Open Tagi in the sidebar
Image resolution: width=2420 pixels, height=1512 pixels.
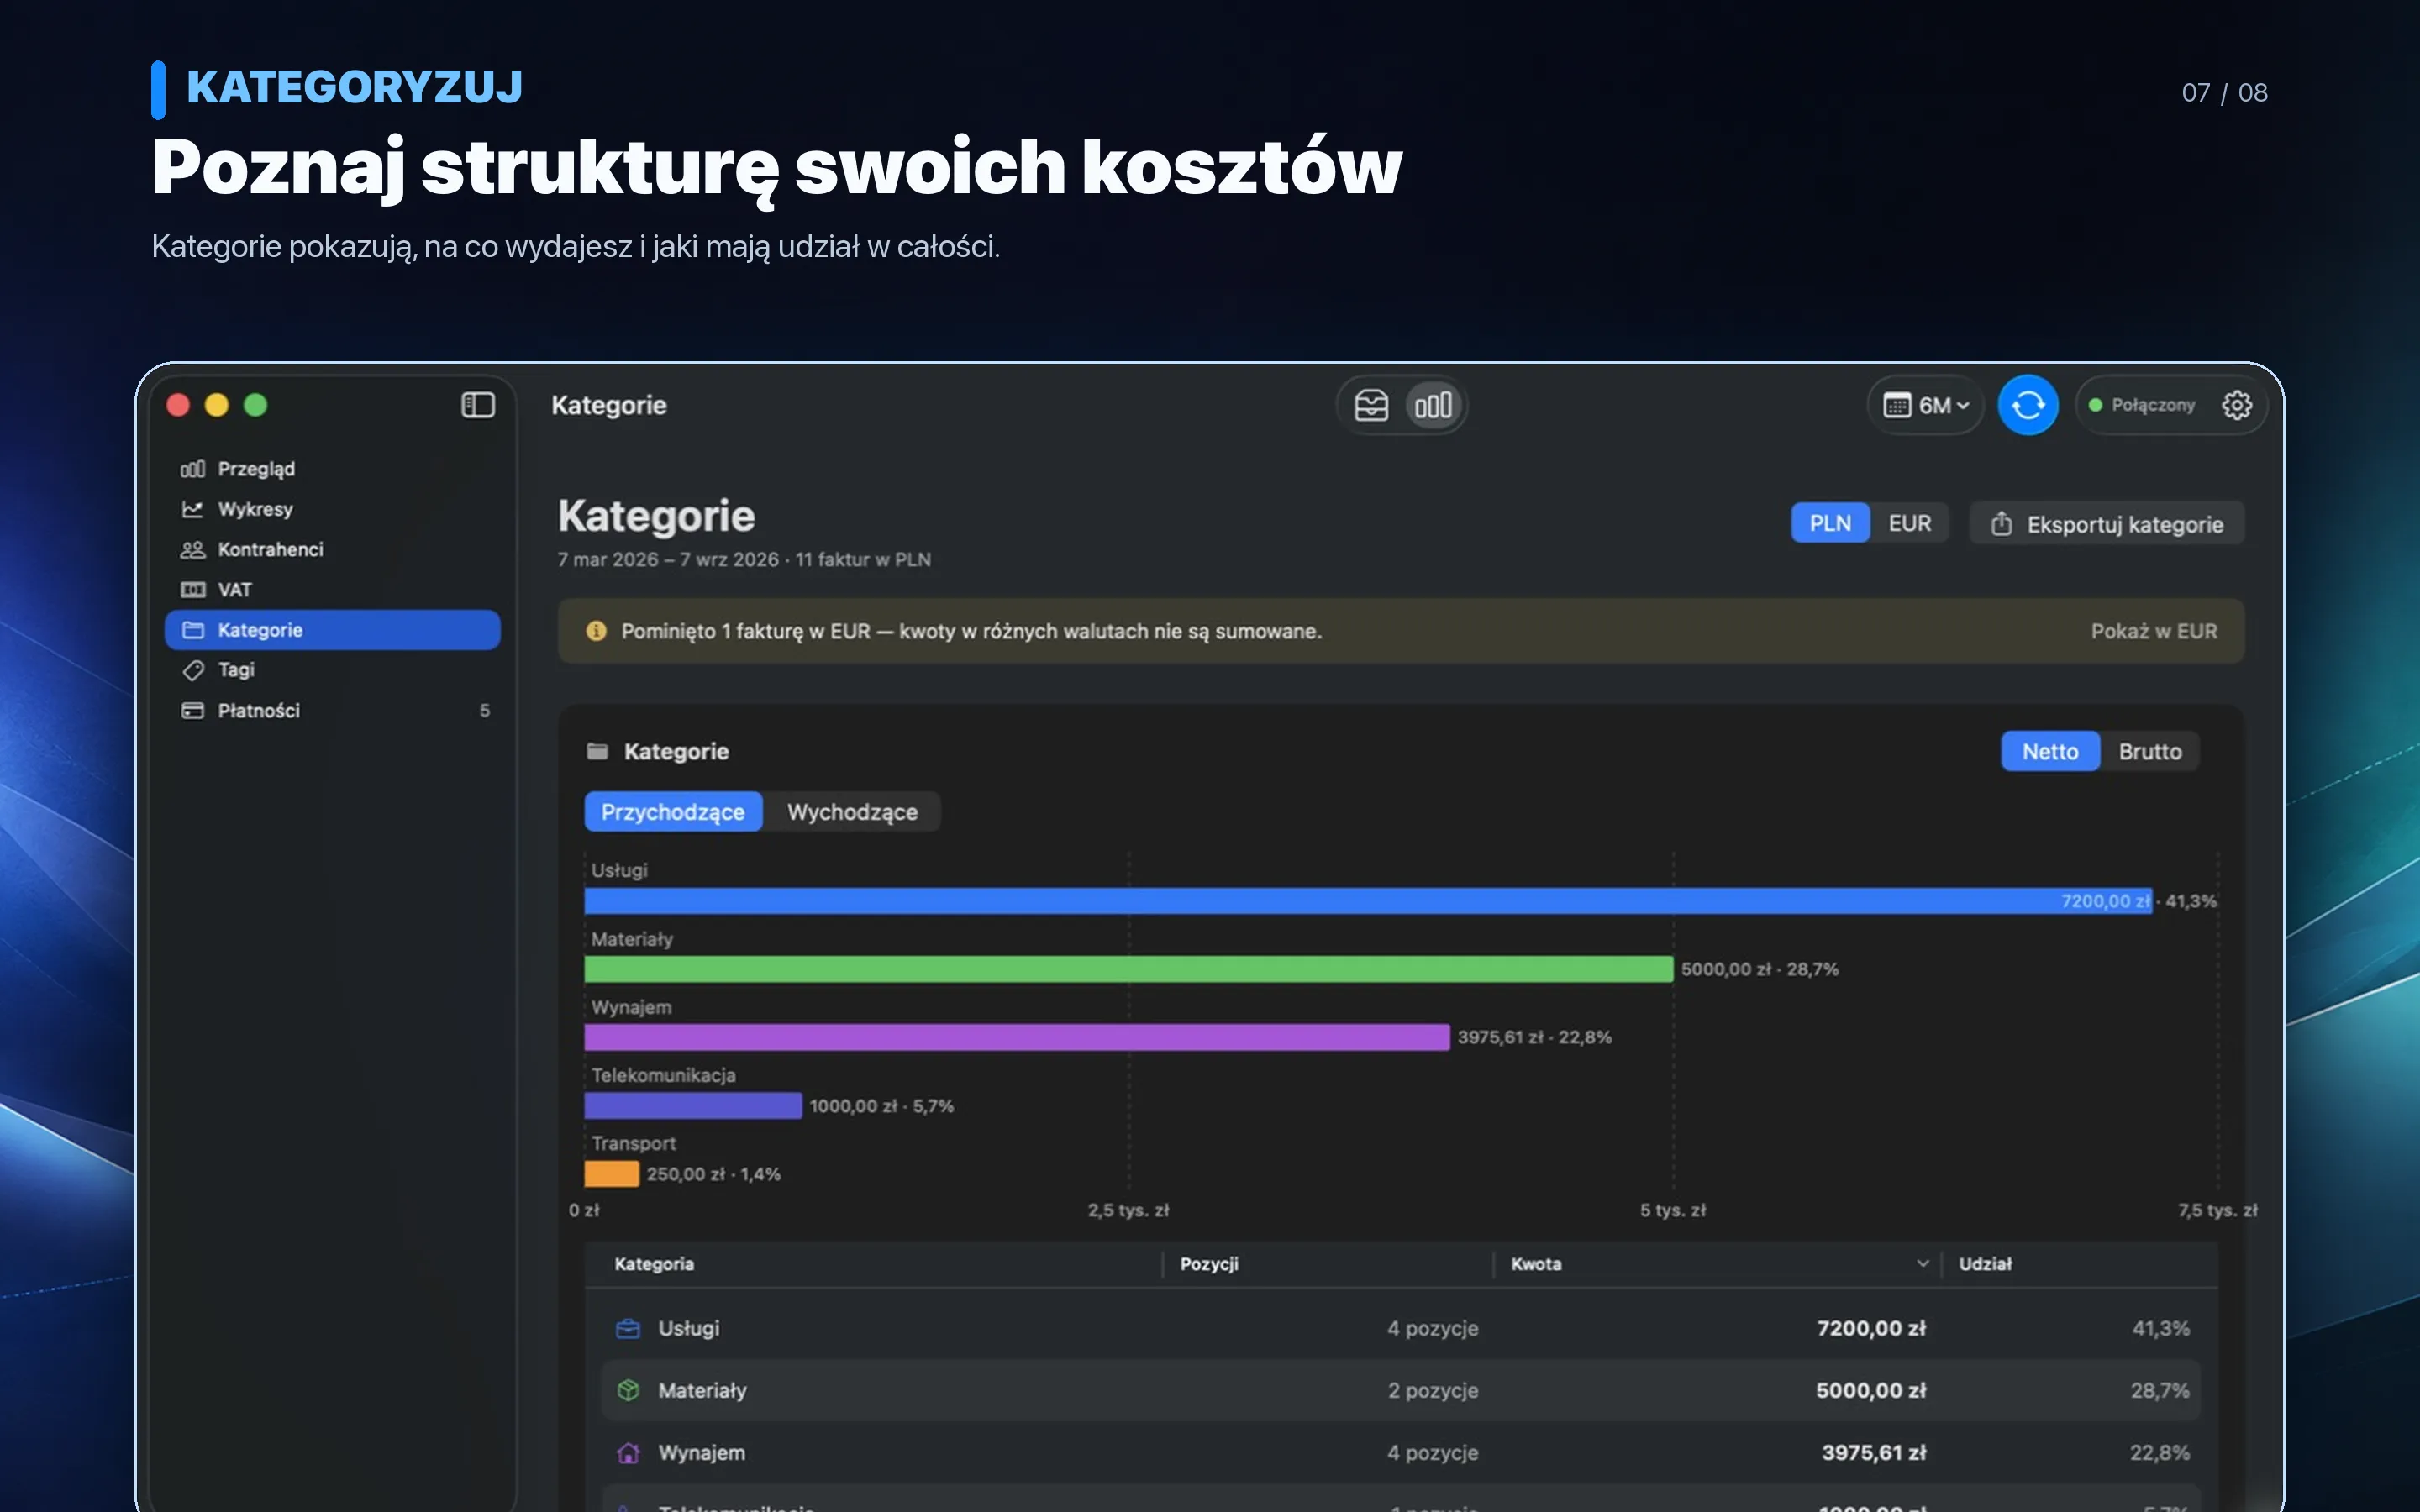332,670
